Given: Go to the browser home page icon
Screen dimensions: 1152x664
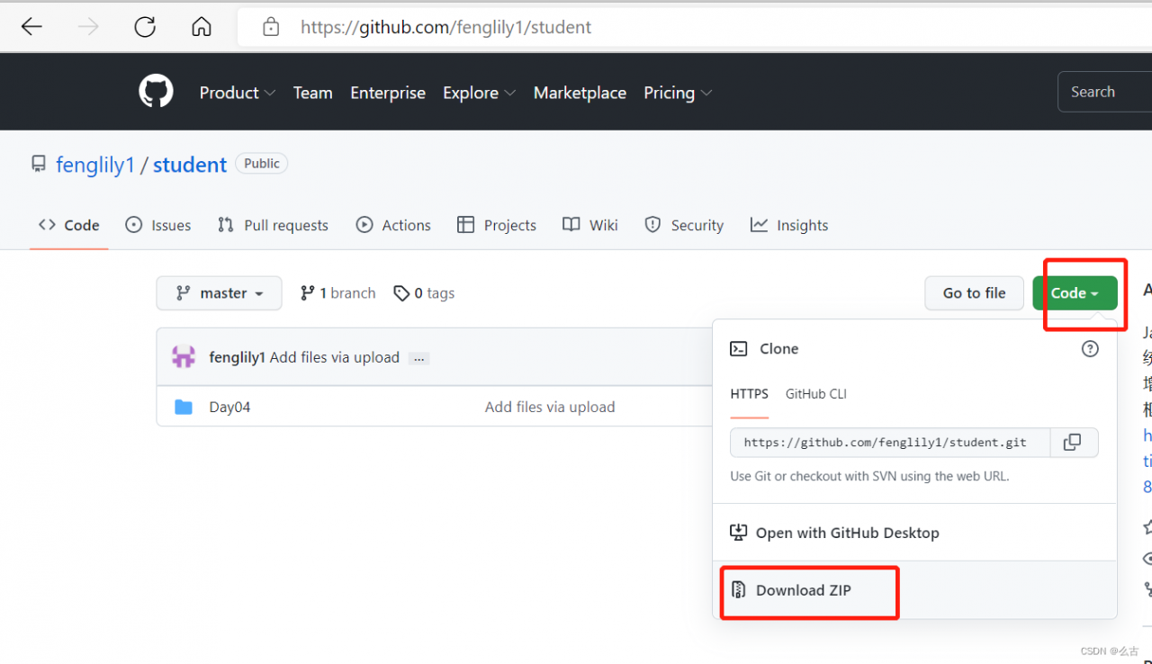Looking at the screenshot, I should [x=202, y=27].
